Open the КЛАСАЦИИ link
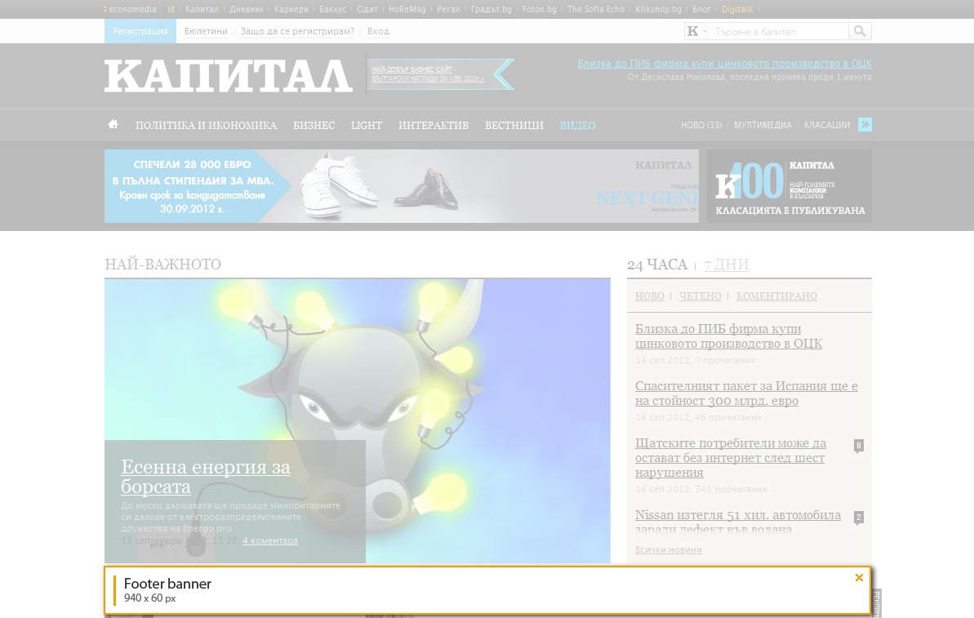Image resolution: width=974 pixels, height=618 pixels. (827, 125)
